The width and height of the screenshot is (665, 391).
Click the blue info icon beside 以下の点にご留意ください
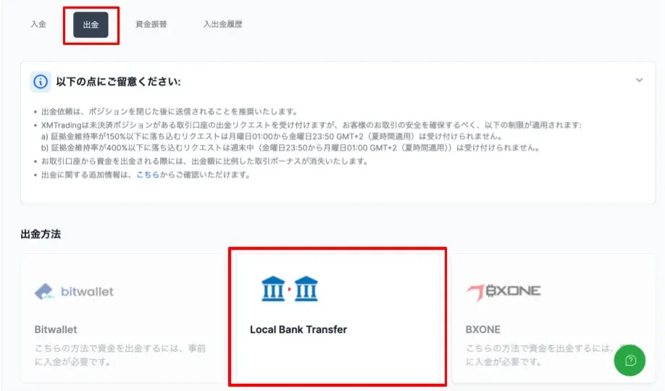(41, 81)
